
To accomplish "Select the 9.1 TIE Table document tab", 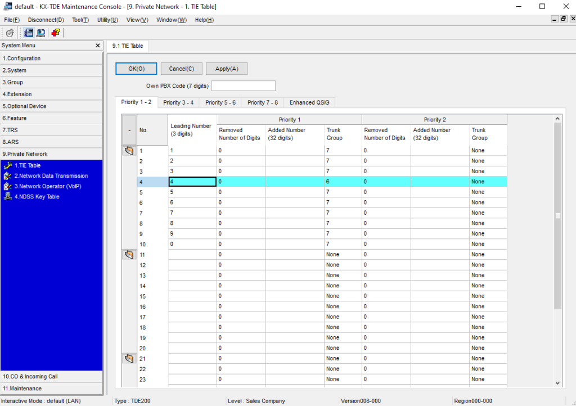I will click(128, 46).
